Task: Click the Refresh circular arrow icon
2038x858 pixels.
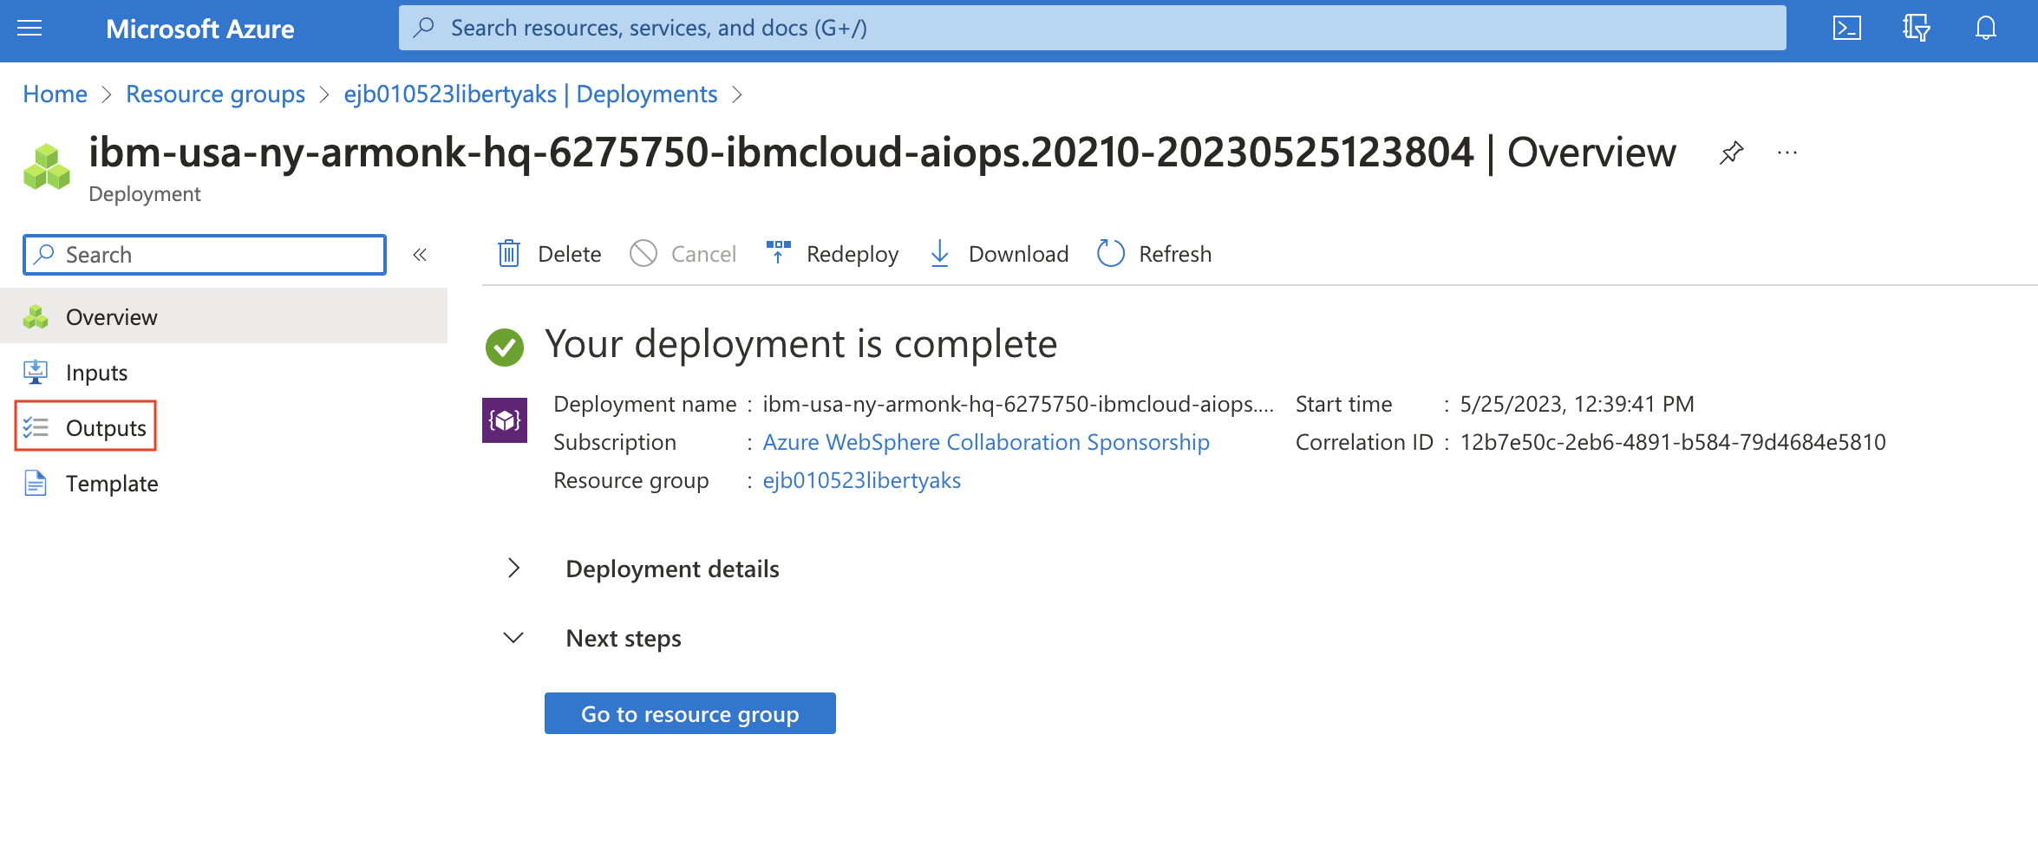Action: pos(1110,253)
